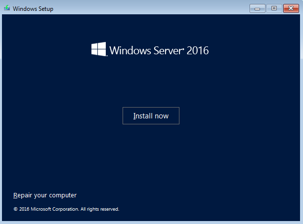This screenshot has height=224, width=303.
Task: Click the Windows Setup title text
Action: click(33, 9)
